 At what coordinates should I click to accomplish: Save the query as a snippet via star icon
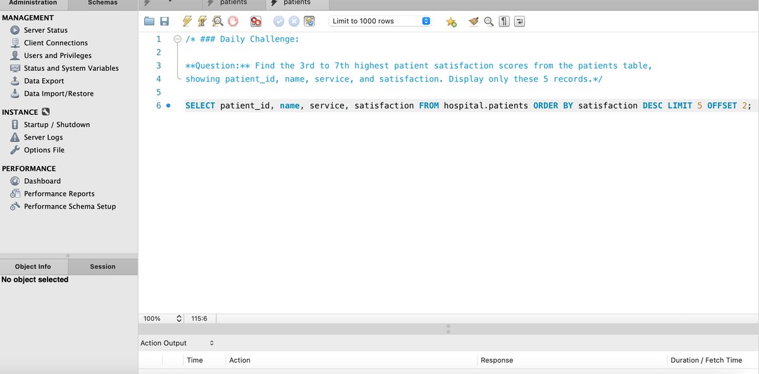click(452, 21)
